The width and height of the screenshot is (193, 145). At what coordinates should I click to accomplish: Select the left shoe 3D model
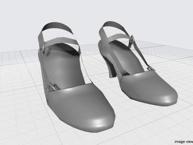(76, 77)
